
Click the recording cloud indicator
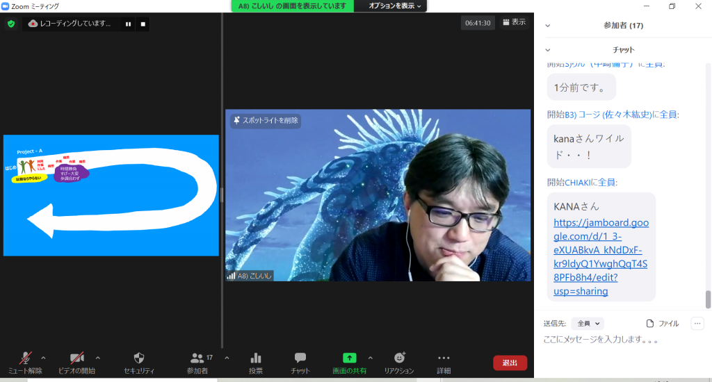pyautogui.click(x=33, y=24)
